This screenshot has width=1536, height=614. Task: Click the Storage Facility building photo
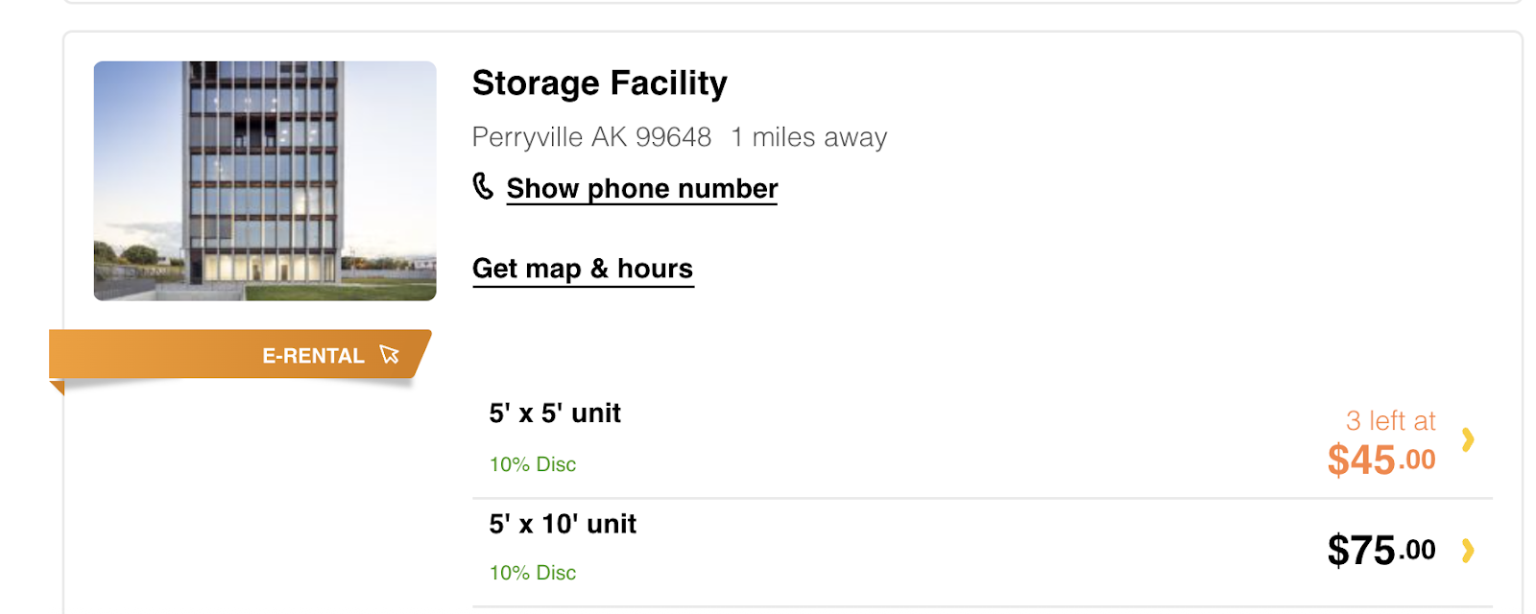pyautogui.click(x=265, y=181)
